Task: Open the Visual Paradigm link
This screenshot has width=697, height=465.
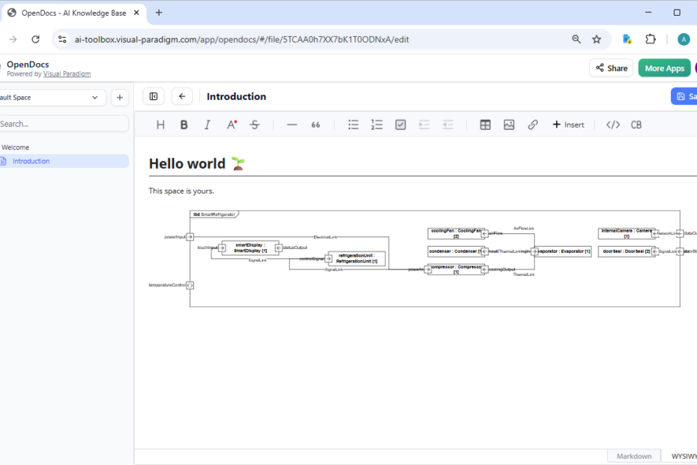Action: coord(67,73)
